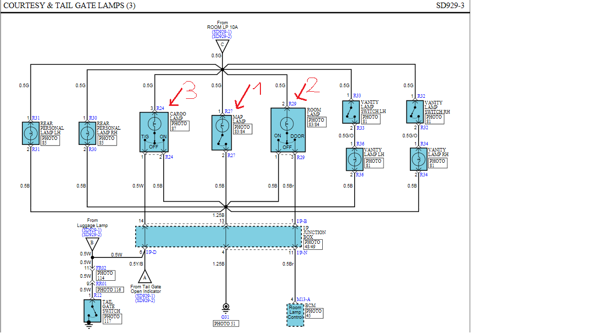
Task: Select Rear Personal Lamp LH symbol
Action: (x=31, y=133)
